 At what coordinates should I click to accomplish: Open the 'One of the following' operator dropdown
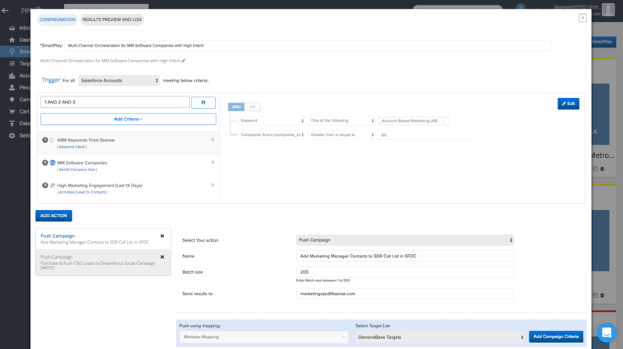pyautogui.click(x=342, y=120)
